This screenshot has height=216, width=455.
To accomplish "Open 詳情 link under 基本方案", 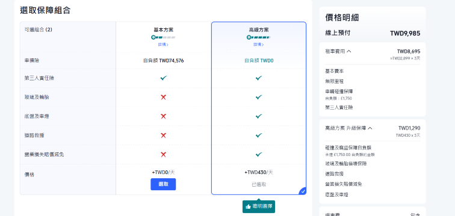I will (x=163, y=44).
